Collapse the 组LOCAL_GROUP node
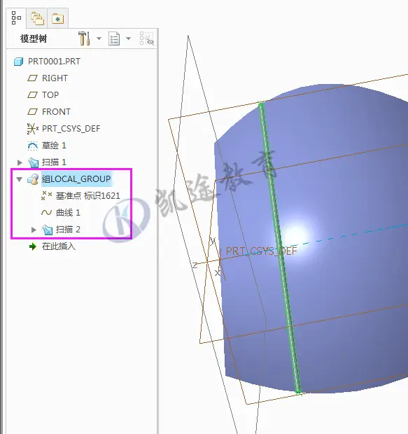Screen dimensions: 408x434 [20, 179]
